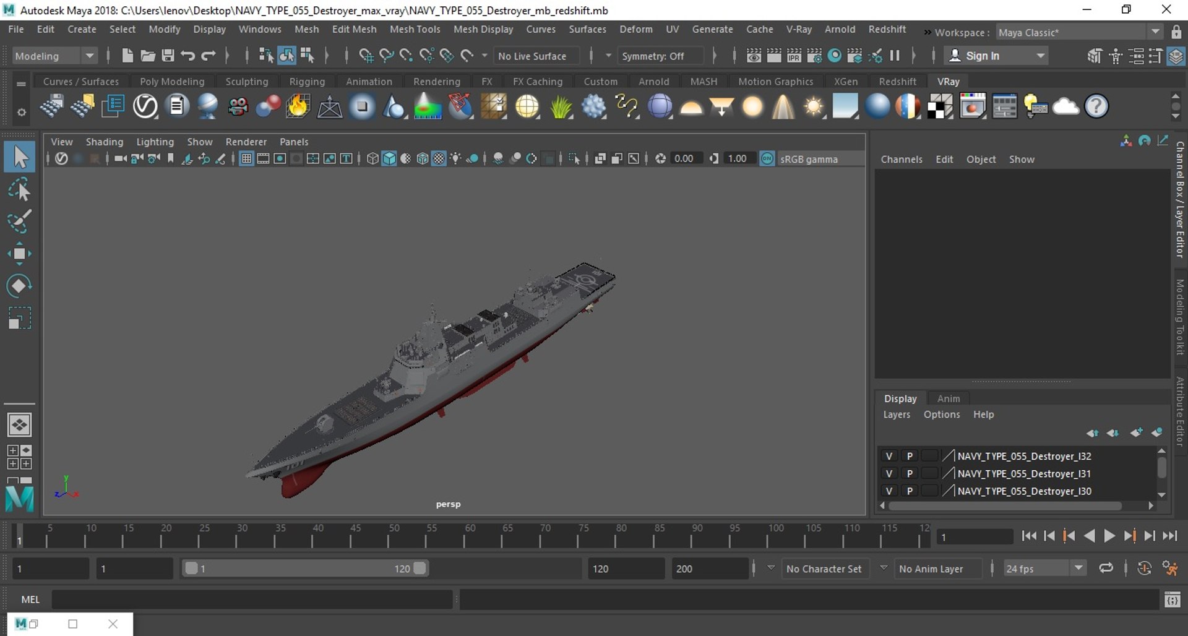Toggle visibility V for Destroyer_l31 layer
1188x636 pixels.
pos(889,473)
